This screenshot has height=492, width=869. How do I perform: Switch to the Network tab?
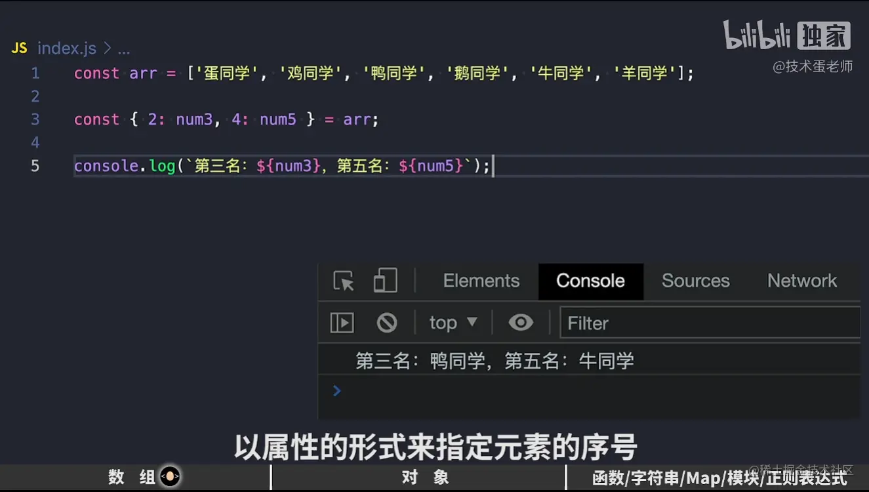point(801,281)
